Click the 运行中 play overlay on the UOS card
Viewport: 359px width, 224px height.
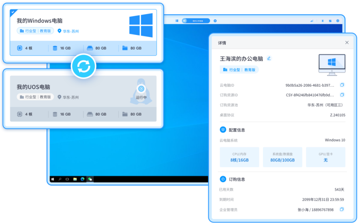tap(141, 88)
